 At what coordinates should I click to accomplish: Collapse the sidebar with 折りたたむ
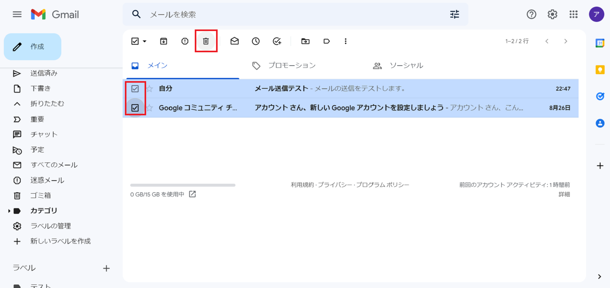pos(47,104)
